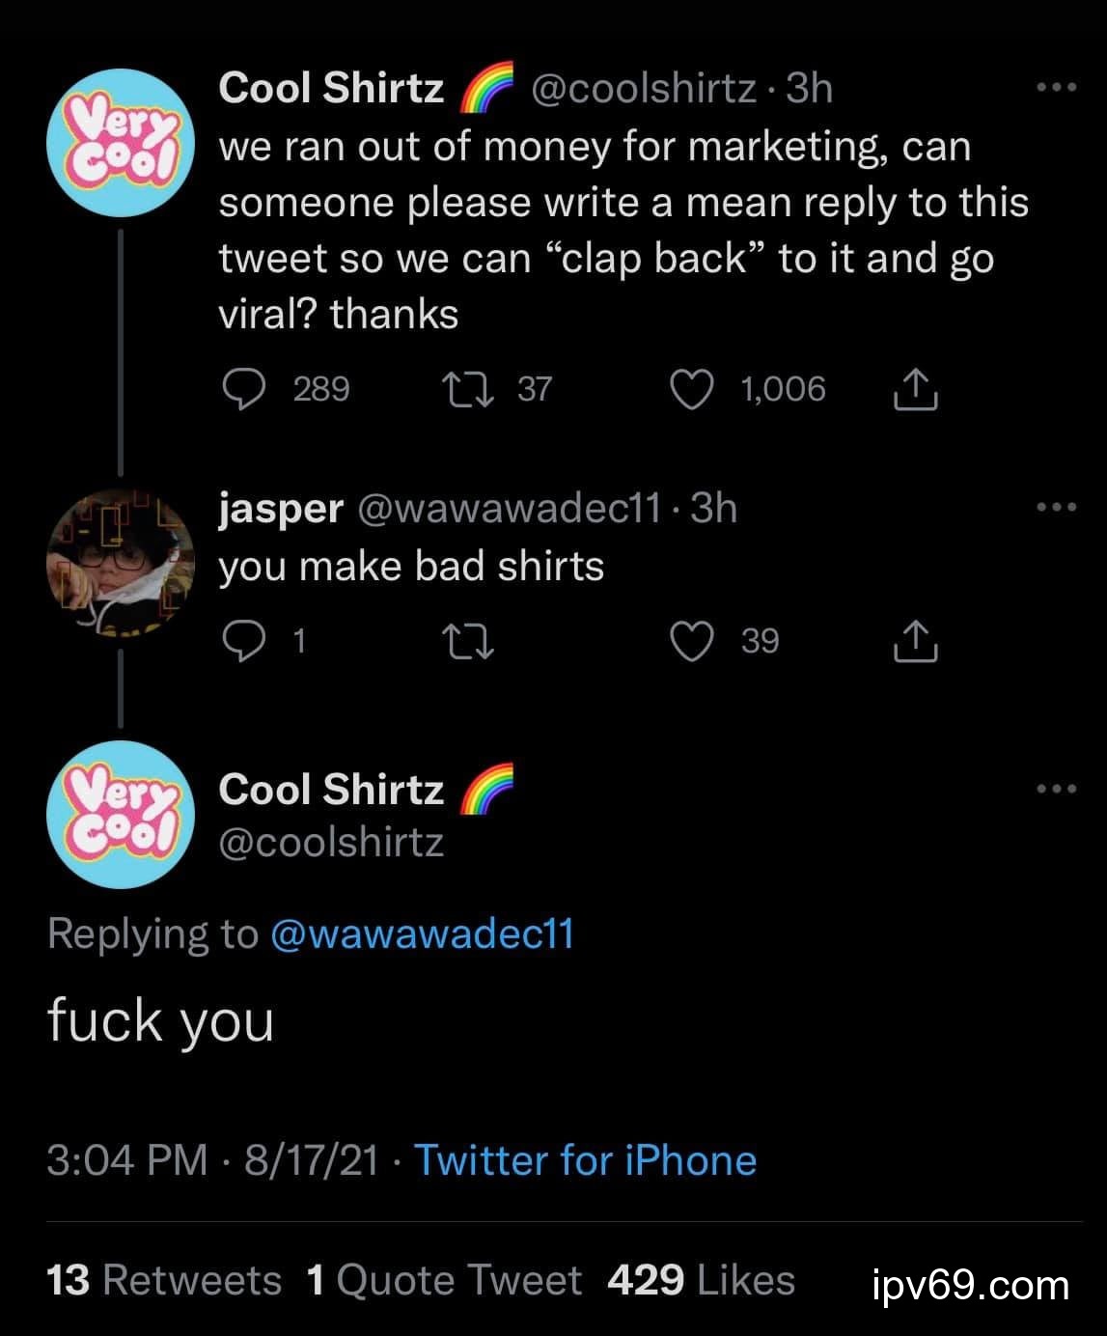Like the tweet with 1,006 likes
This screenshot has height=1336, width=1107.
tap(692, 390)
